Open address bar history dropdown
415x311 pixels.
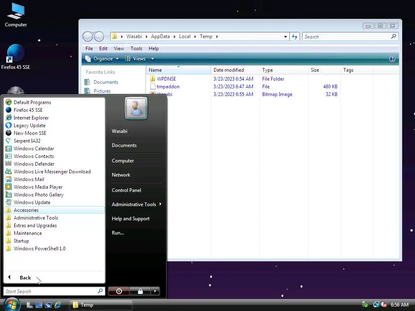[x=285, y=36]
